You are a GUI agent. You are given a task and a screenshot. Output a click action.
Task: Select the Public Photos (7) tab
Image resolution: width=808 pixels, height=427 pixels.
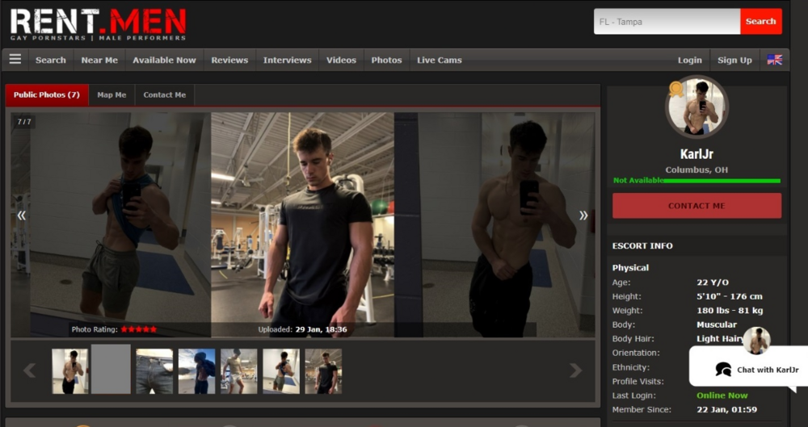[x=47, y=95]
